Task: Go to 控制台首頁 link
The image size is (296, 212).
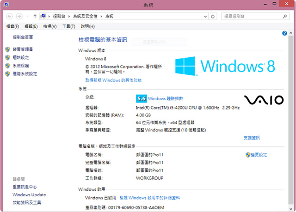Action: click(23, 37)
